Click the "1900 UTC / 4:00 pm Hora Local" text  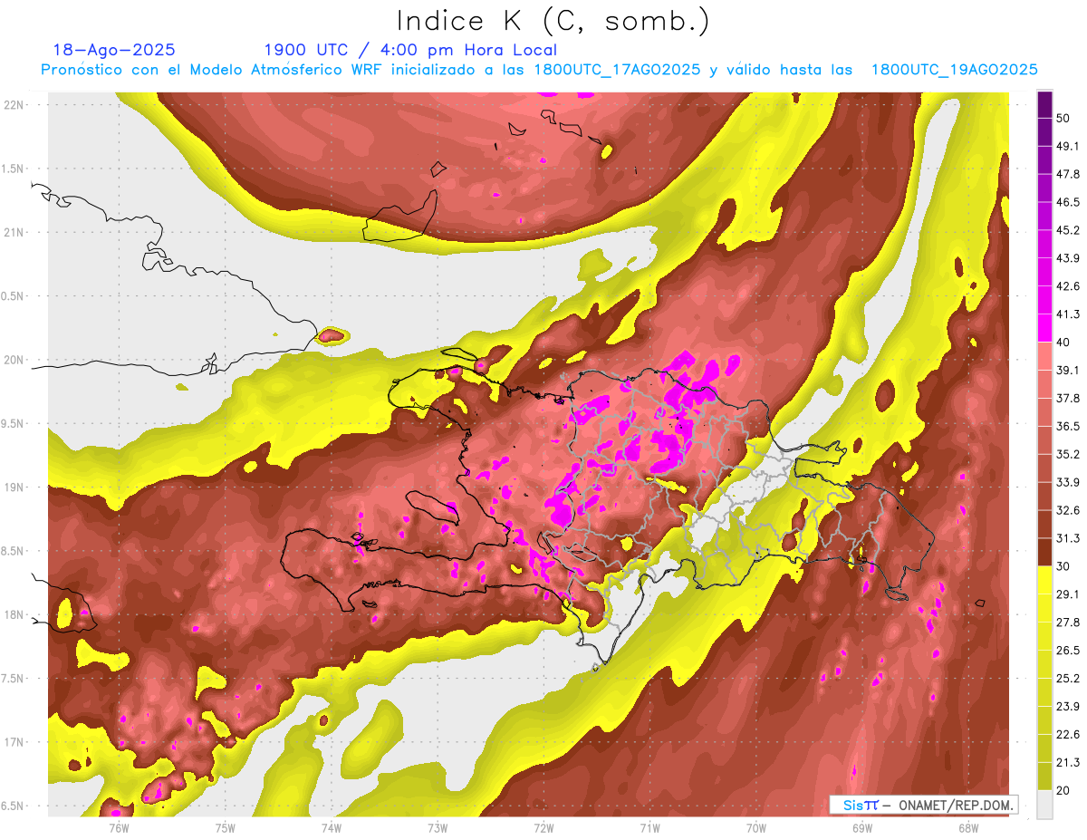click(x=410, y=51)
